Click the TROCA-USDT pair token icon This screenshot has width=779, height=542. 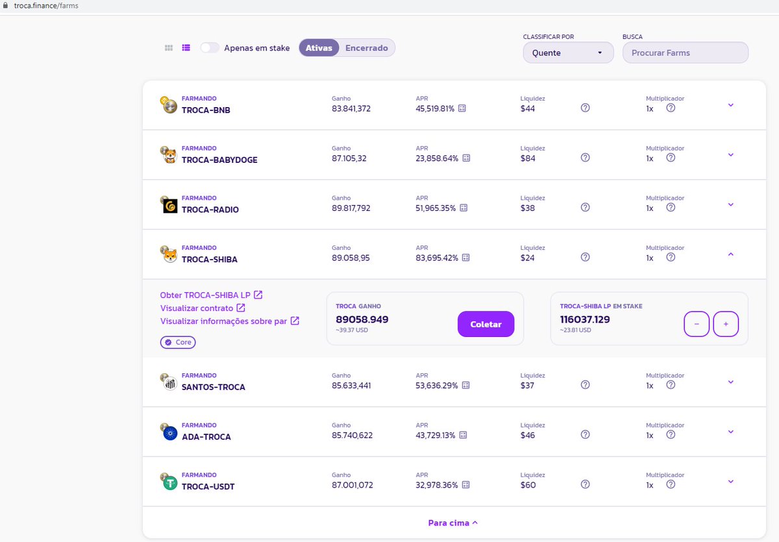tap(169, 482)
